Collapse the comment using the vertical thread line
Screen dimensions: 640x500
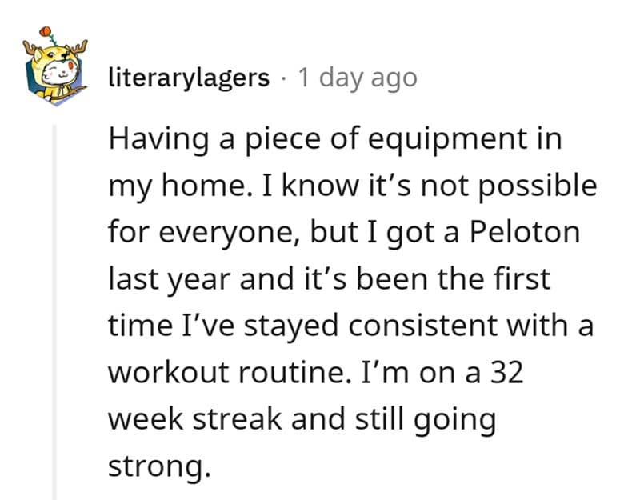[x=55, y=312]
